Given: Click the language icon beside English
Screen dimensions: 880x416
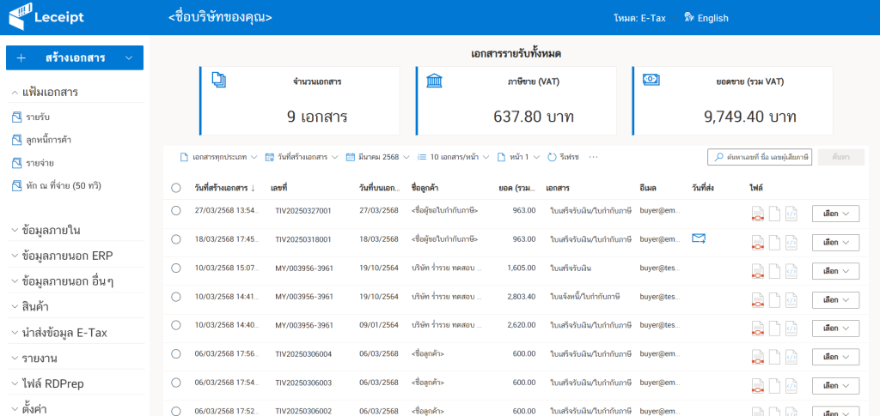Looking at the screenshot, I should tap(689, 18).
